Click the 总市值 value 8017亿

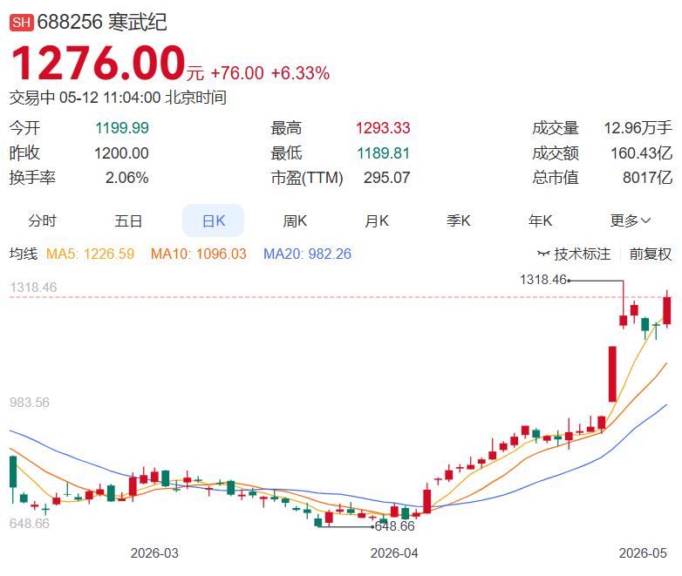tap(647, 178)
